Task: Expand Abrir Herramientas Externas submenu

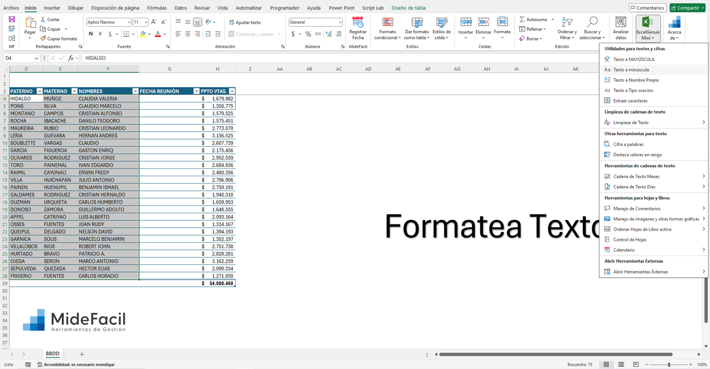Action: tap(653, 271)
